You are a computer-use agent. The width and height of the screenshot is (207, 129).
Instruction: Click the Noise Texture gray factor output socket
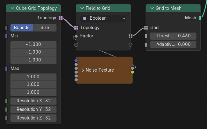[132, 68]
